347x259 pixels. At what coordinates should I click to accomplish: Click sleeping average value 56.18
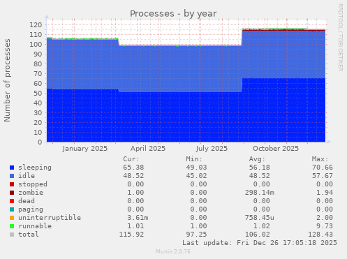pos(260,168)
